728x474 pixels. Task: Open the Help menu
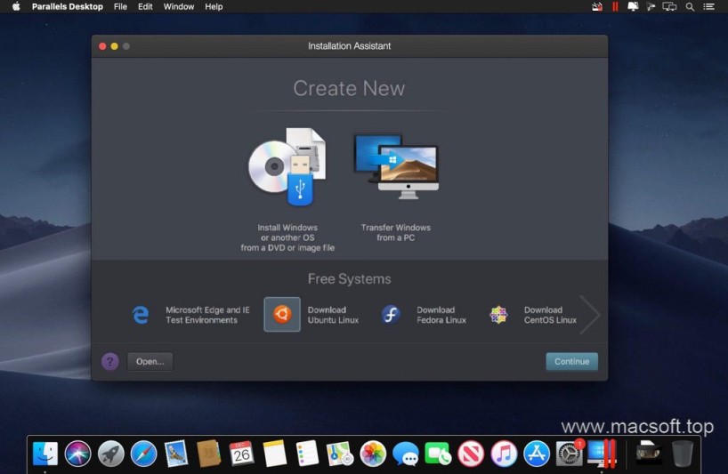click(x=214, y=6)
